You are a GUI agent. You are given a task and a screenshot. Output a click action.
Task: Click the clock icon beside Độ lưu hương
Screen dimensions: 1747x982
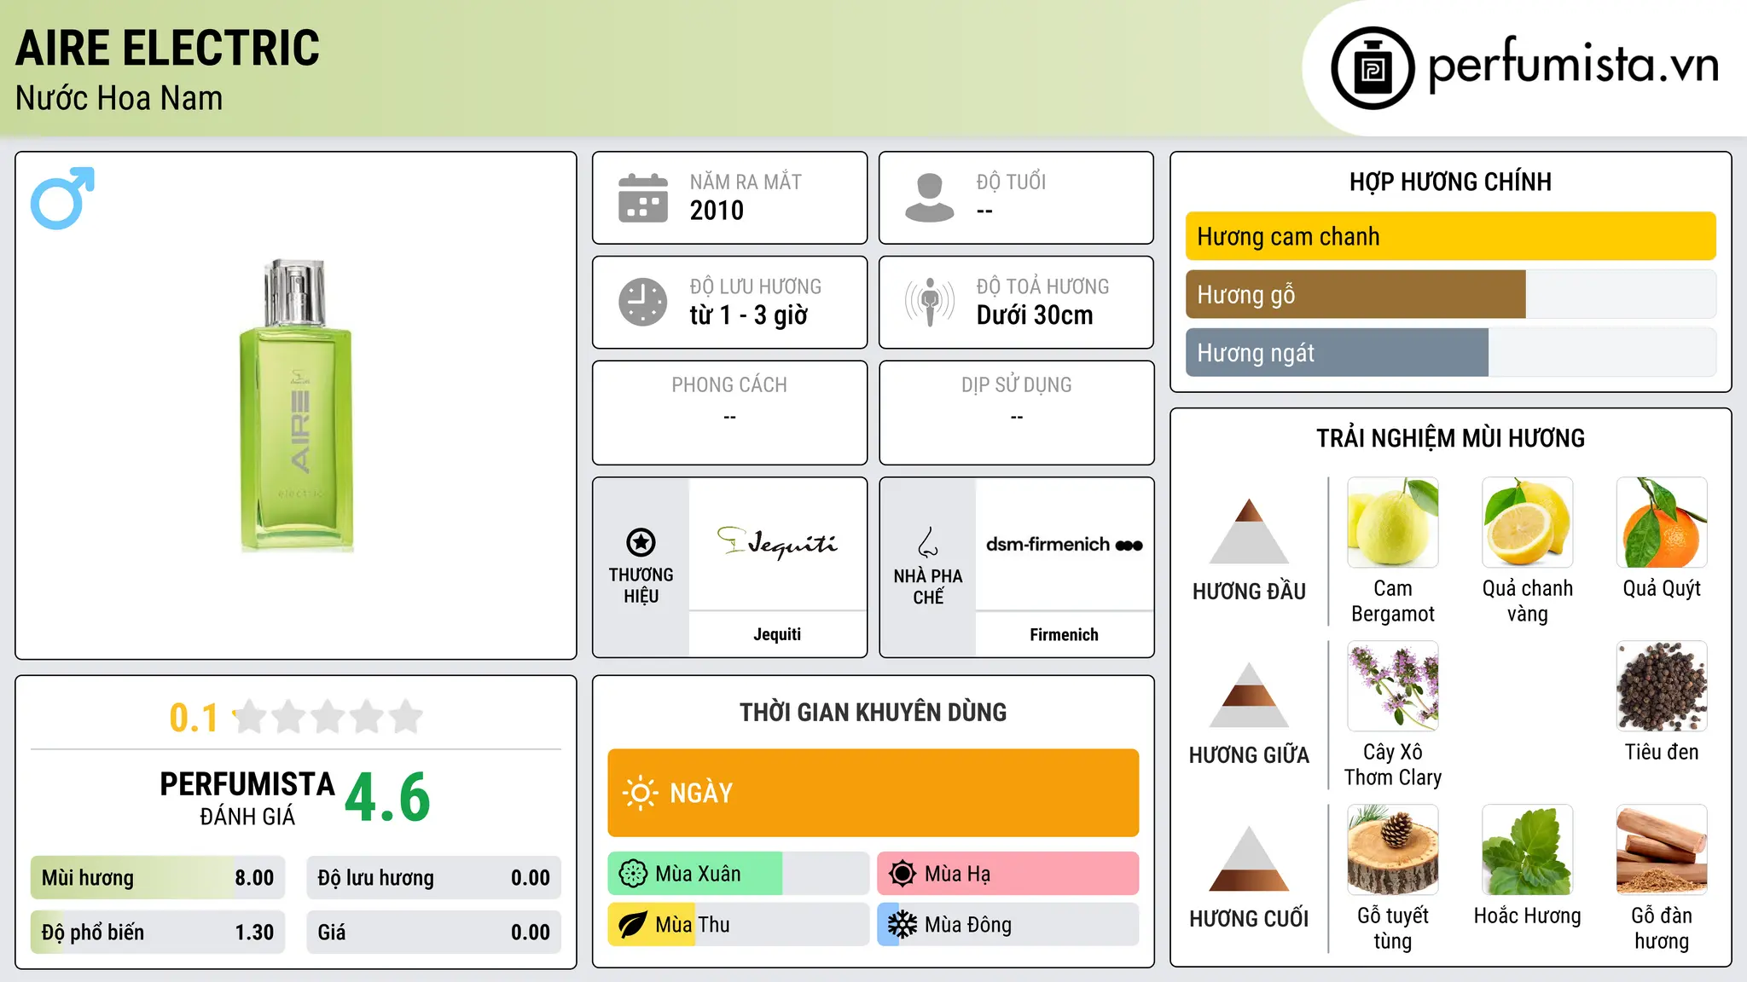coord(642,302)
